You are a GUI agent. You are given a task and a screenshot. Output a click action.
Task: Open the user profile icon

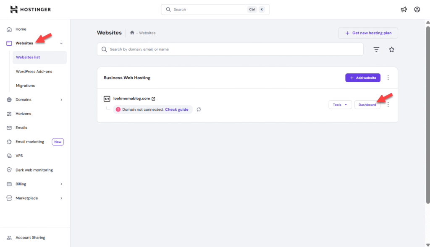(x=417, y=9)
